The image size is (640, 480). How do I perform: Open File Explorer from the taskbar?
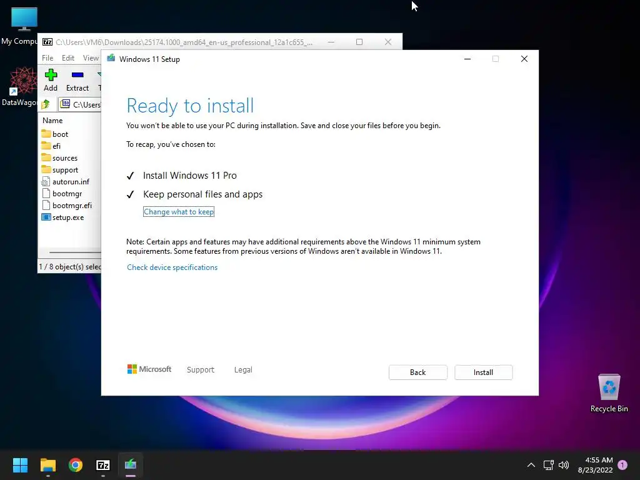click(x=47, y=465)
